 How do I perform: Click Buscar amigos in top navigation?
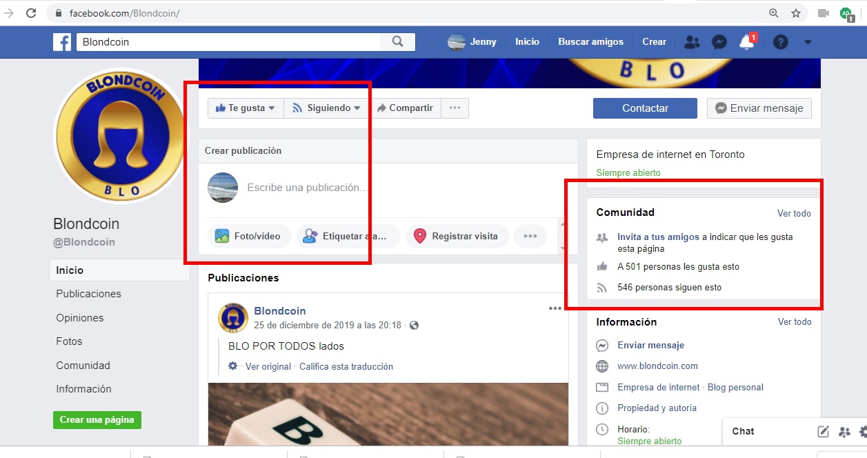click(x=590, y=42)
